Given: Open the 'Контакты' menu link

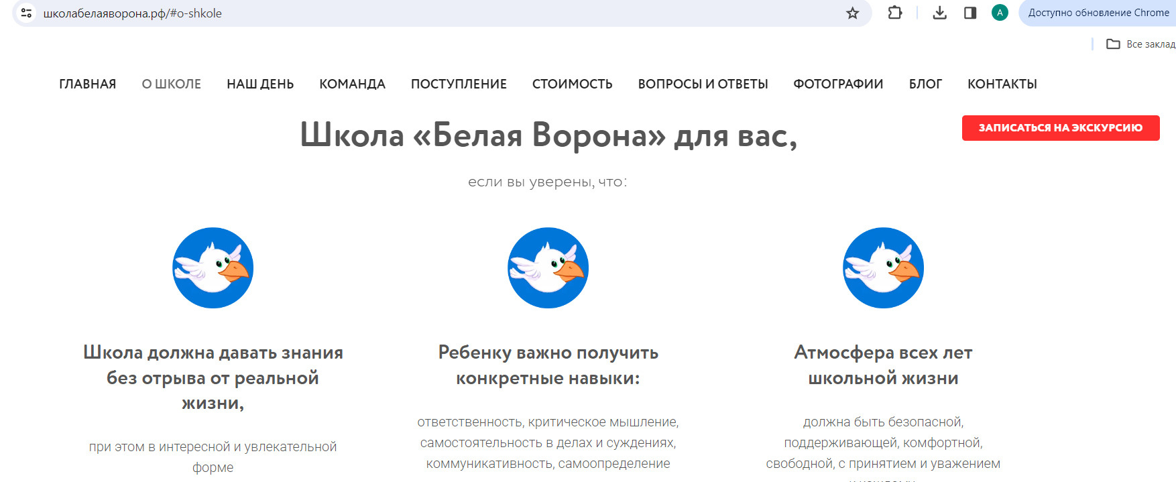Looking at the screenshot, I should (1002, 84).
